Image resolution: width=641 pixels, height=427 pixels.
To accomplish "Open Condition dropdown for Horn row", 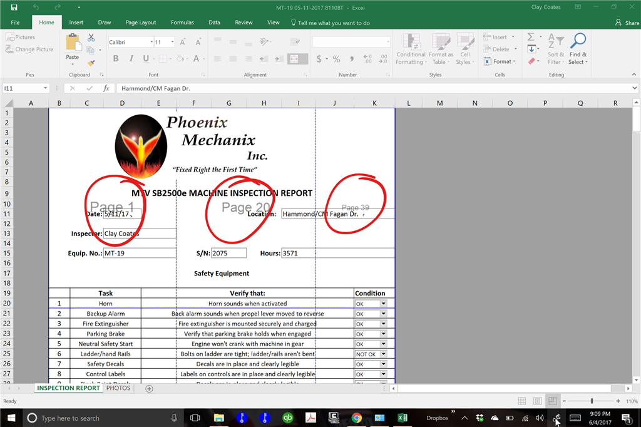I will click(x=384, y=304).
